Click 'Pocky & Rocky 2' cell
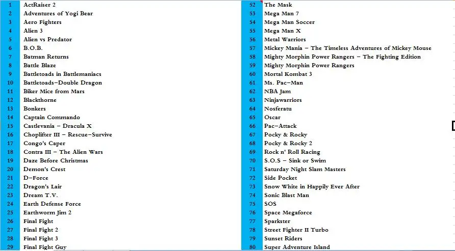Image resolution: width=455 pixels, height=251 pixels. [x=288, y=144]
